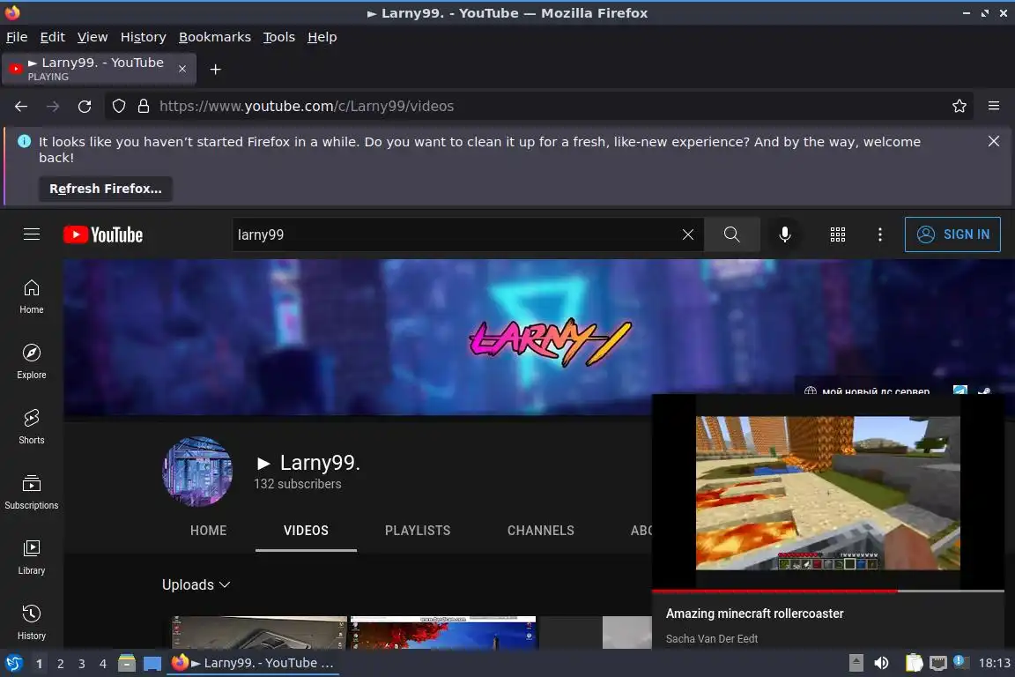Close the Larny99 YouTube browser tab

pyautogui.click(x=182, y=69)
